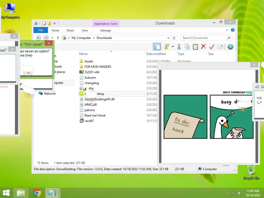Click the seashell icon in toolbar
The height and width of the screenshot is (198, 264).
tap(230, 47)
